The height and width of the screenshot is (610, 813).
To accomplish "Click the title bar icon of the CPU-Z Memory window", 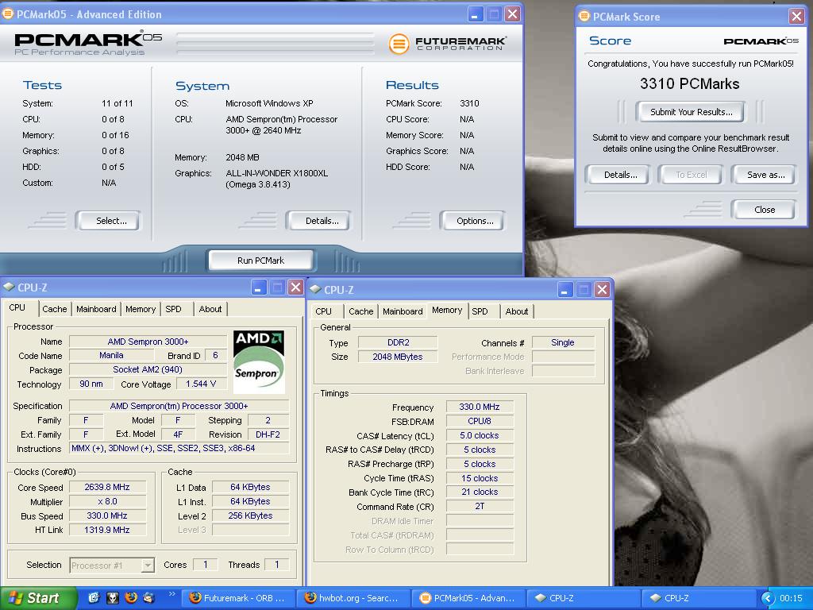I will click(x=314, y=289).
